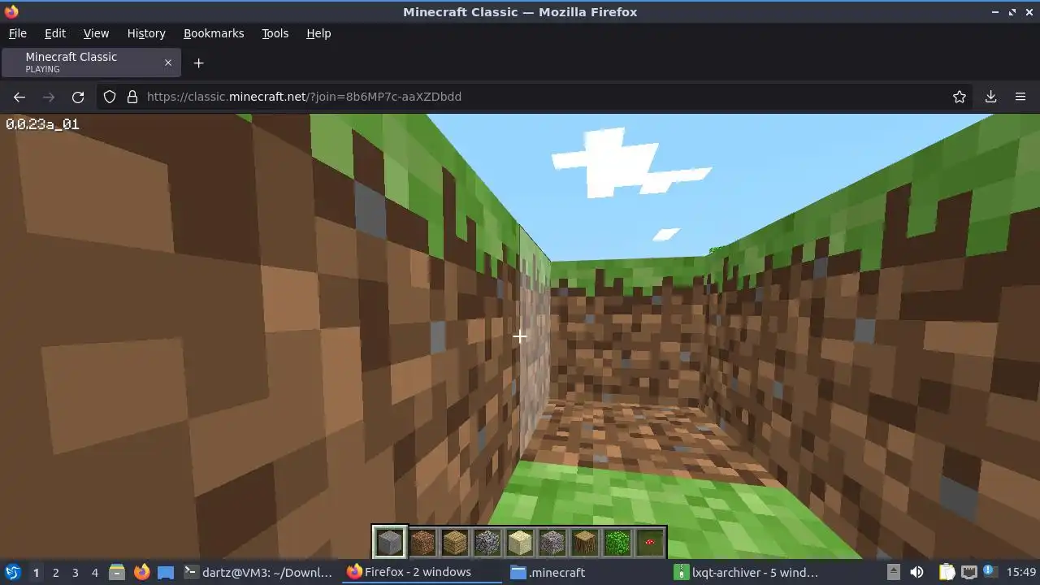Screen dimensions: 1040x585
Task: Launch Firefox from the quick launch
Action: pyautogui.click(x=141, y=573)
